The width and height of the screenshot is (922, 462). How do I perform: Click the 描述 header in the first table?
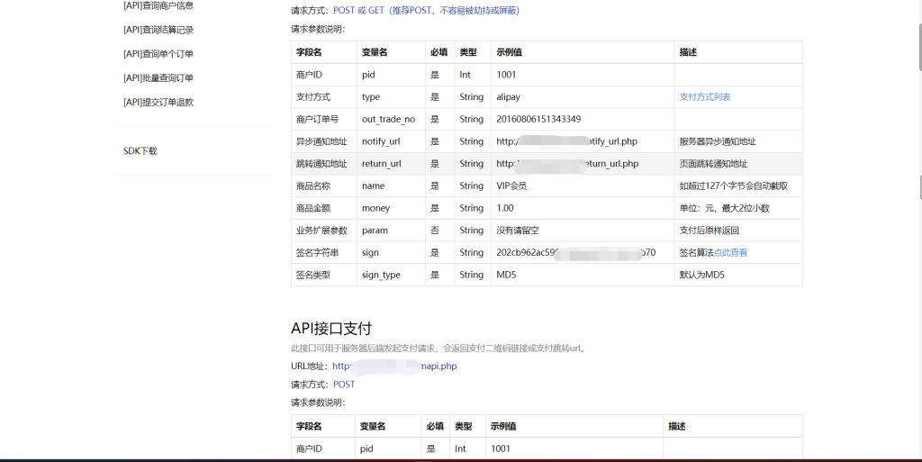pyautogui.click(x=688, y=52)
